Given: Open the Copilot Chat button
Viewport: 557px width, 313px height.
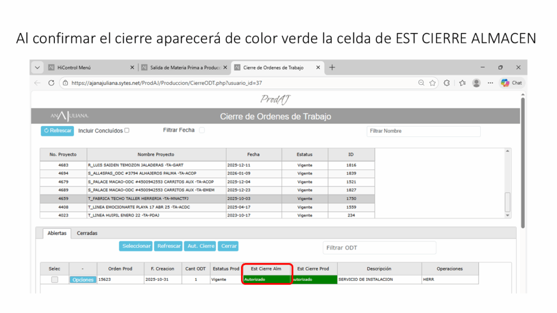Looking at the screenshot, I should 511,83.
